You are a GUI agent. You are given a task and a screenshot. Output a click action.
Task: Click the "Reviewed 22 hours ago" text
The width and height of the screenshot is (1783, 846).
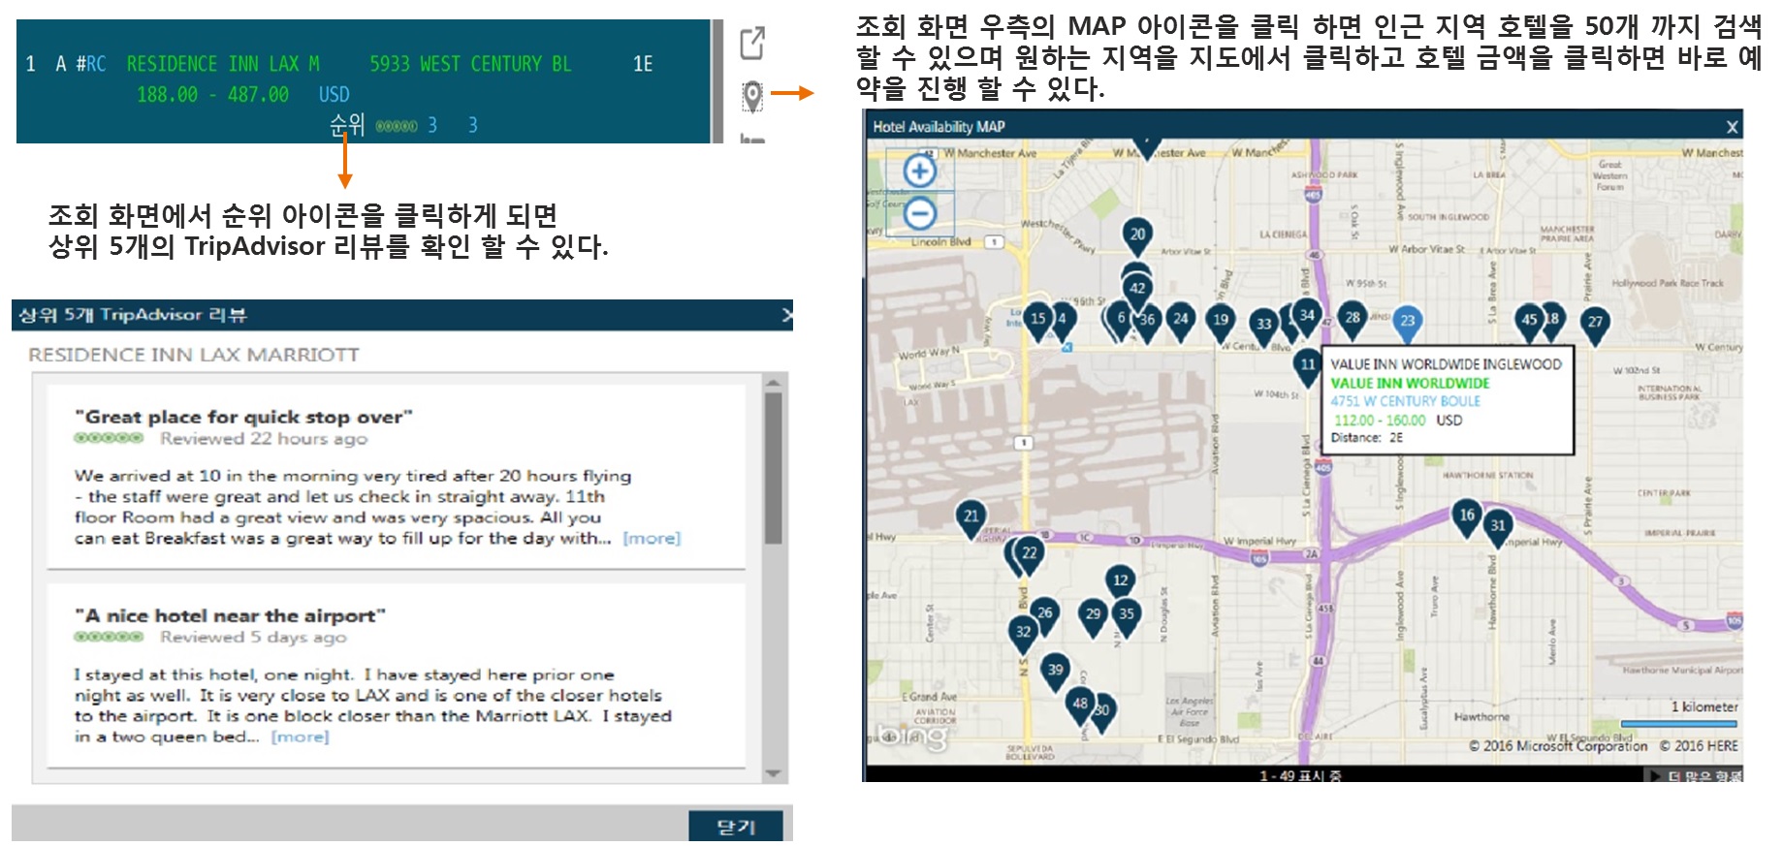click(x=264, y=439)
